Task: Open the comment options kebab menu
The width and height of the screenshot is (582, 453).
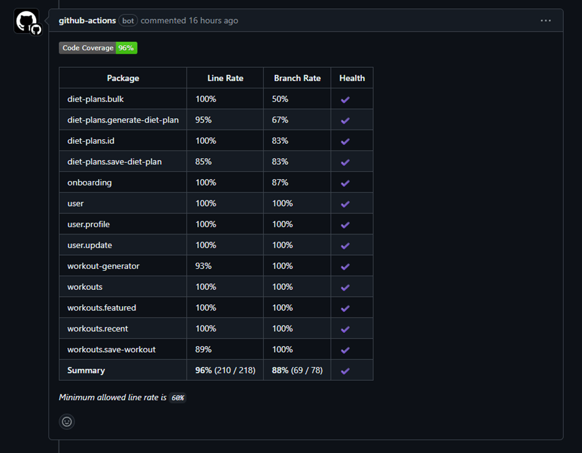Action: point(545,21)
